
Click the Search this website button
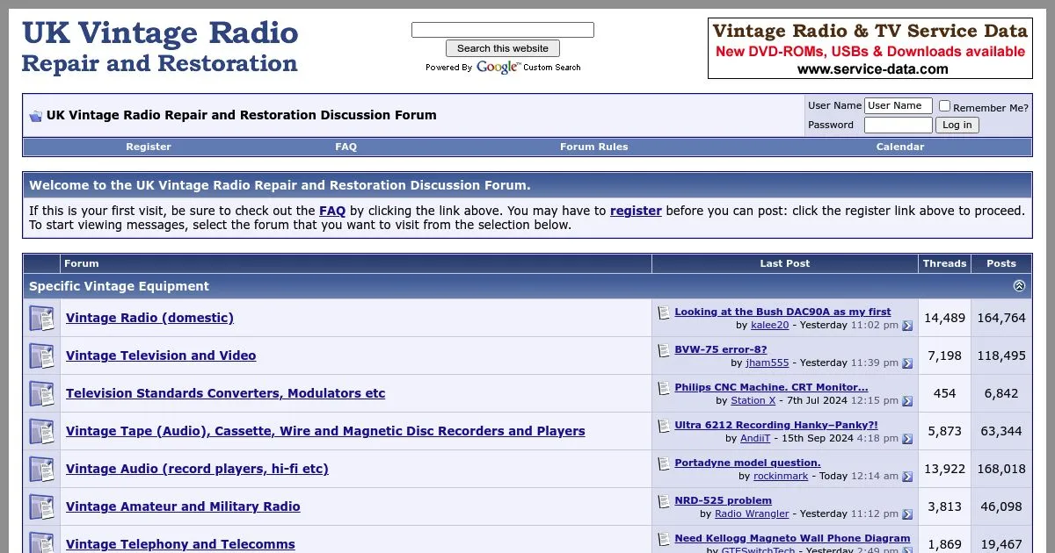[503, 48]
